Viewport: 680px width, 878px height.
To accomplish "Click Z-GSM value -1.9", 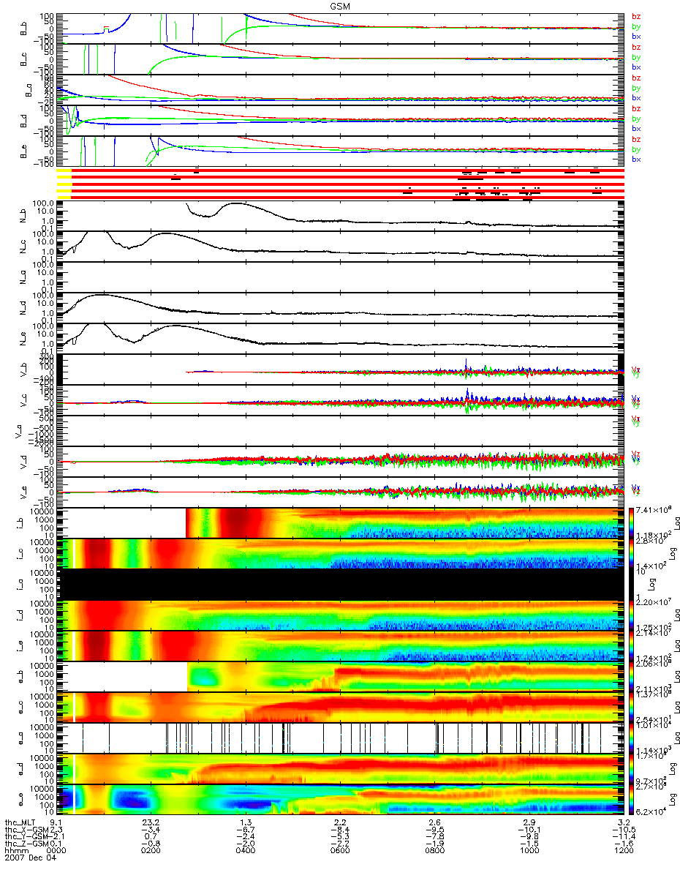I will click(x=434, y=845).
